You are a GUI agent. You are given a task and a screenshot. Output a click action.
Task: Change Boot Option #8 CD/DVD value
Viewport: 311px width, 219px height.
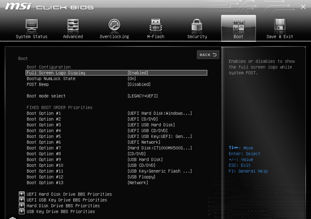click(x=137, y=154)
